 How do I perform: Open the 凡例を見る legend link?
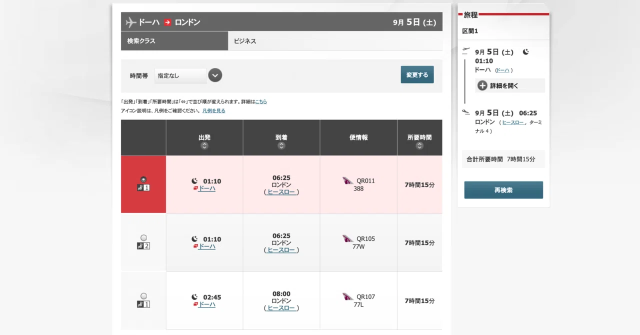[214, 110]
